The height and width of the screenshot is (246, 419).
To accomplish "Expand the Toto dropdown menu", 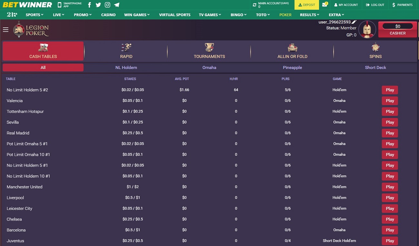I will 263,15.
